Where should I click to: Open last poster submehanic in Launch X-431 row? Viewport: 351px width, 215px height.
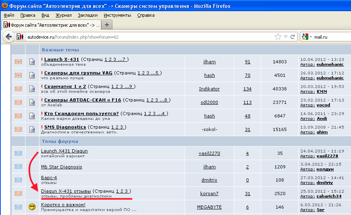tap(330, 64)
